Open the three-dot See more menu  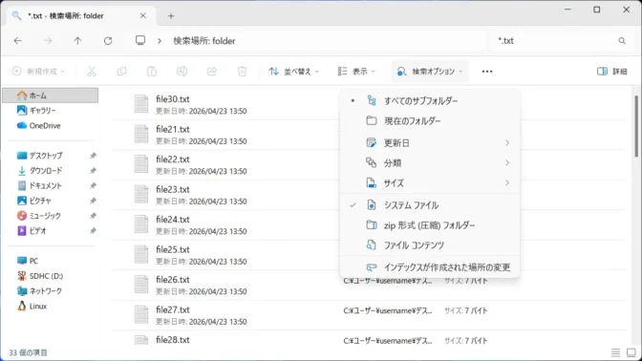point(487,72)
